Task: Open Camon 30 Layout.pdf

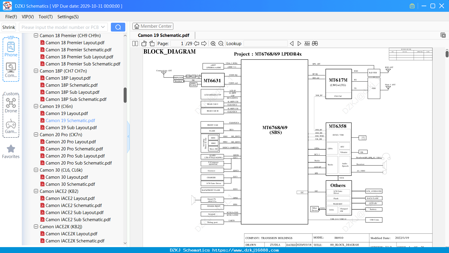Action: 67,177
